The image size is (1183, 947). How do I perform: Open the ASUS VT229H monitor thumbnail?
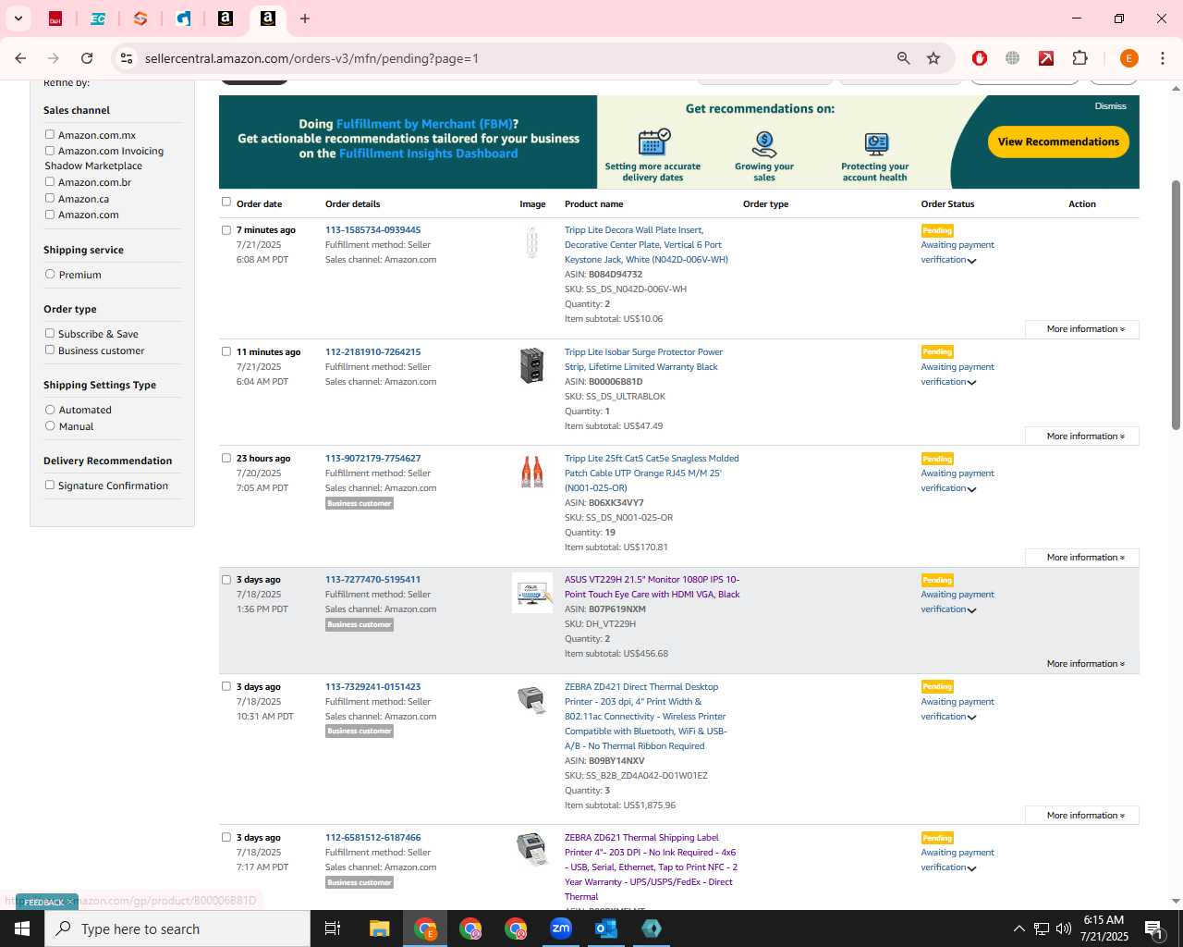pyautogui.click(x=532, y=593)
